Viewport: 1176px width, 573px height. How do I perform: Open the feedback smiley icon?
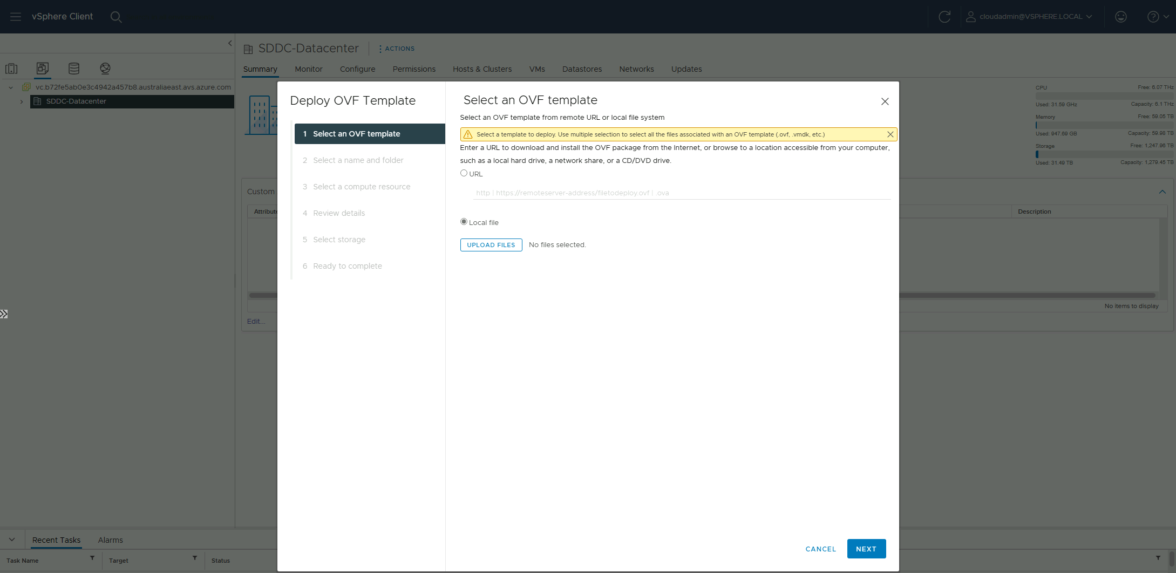click(1121, 17)
